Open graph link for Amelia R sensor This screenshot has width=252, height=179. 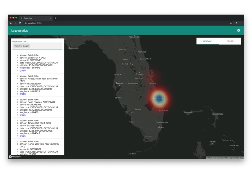[x=22, y=136]
